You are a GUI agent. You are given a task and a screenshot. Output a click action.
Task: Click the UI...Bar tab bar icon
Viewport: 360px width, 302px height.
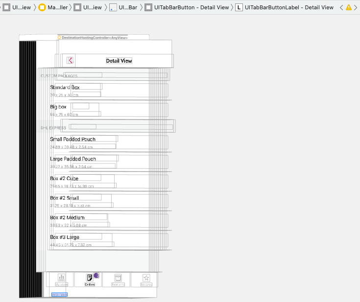coord(113,7)
